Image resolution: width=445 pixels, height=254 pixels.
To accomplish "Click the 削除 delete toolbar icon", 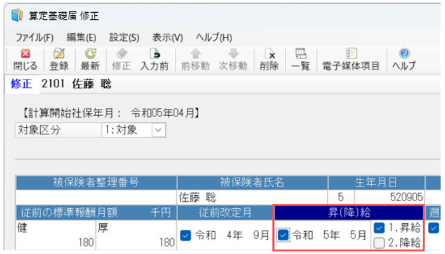I will (x=269, y=53).
